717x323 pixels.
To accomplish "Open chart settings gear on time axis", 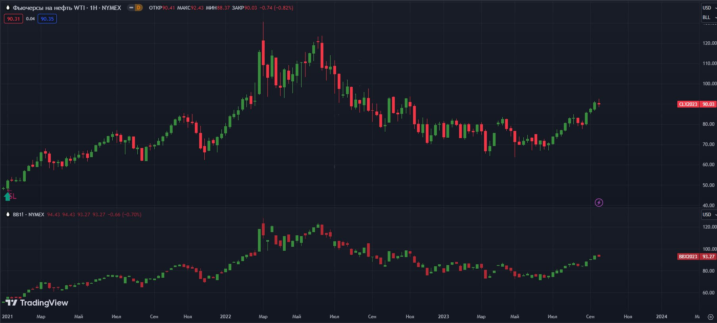I will pos(710,317).
